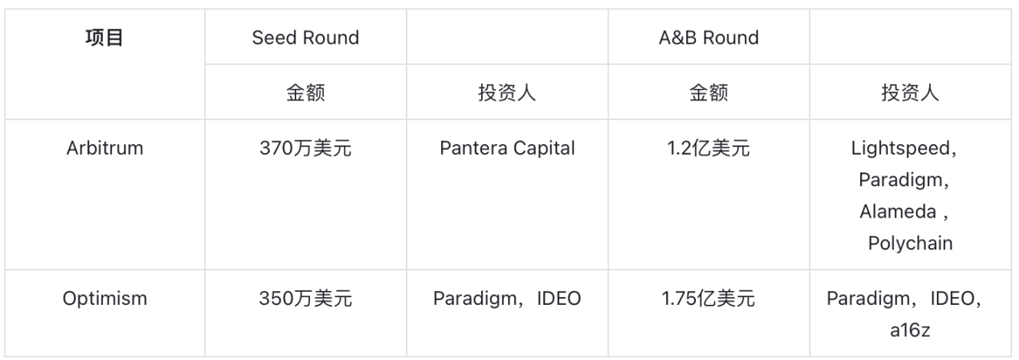Click 金额 subheader under Seed Round
The image size is (1019, 360).
(305, 93)
